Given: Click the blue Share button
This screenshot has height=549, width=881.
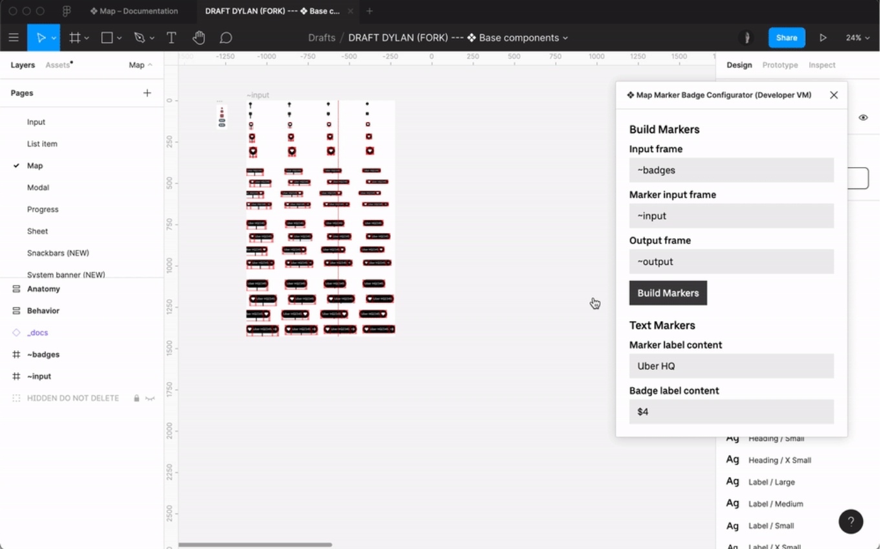Looking at the screenshot, I should [787, 38].
